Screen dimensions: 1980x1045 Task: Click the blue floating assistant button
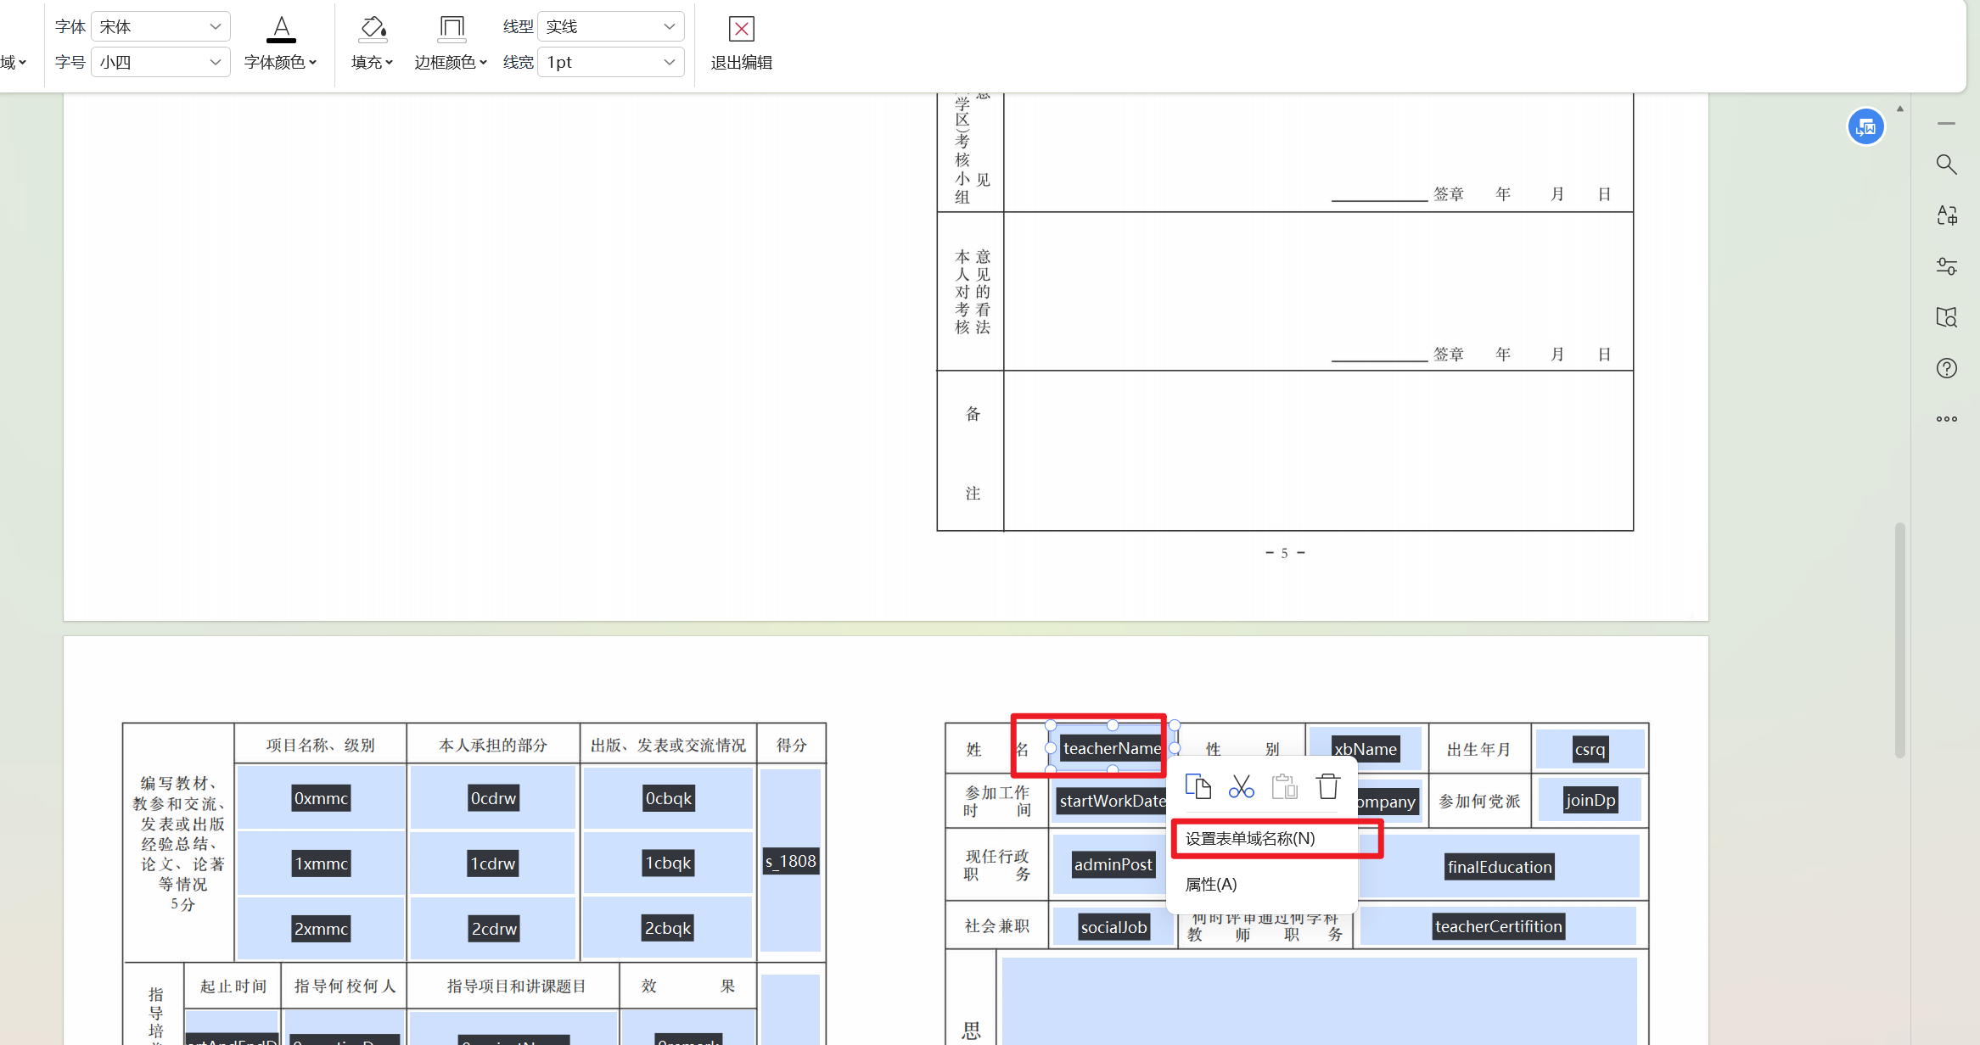click(1865, 127)
